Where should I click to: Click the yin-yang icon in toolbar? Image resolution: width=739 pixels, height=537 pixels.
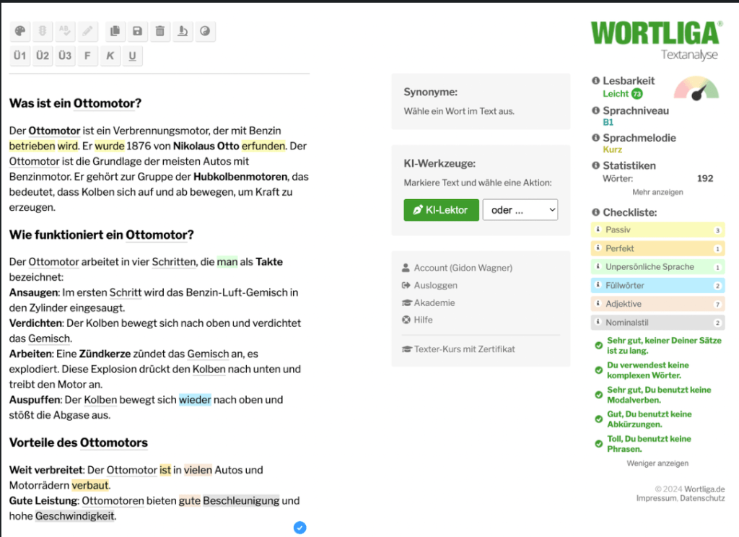(205, 31)
